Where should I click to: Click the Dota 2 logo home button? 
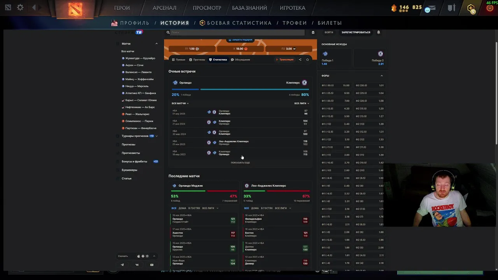[x=75, y=9]
